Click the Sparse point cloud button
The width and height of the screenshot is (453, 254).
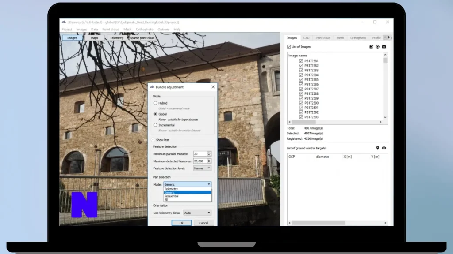pos(142,38)
